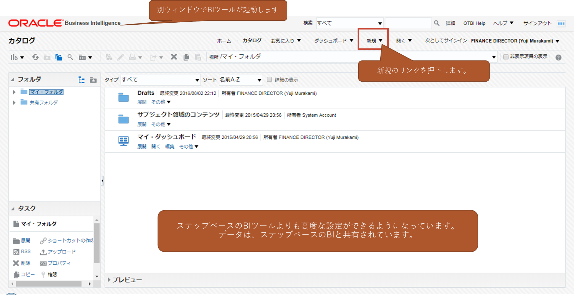This screenshot has height=295, width=574.
Task: Expand the 共有フォルダ tree node arrow
Action: [14, 103]
